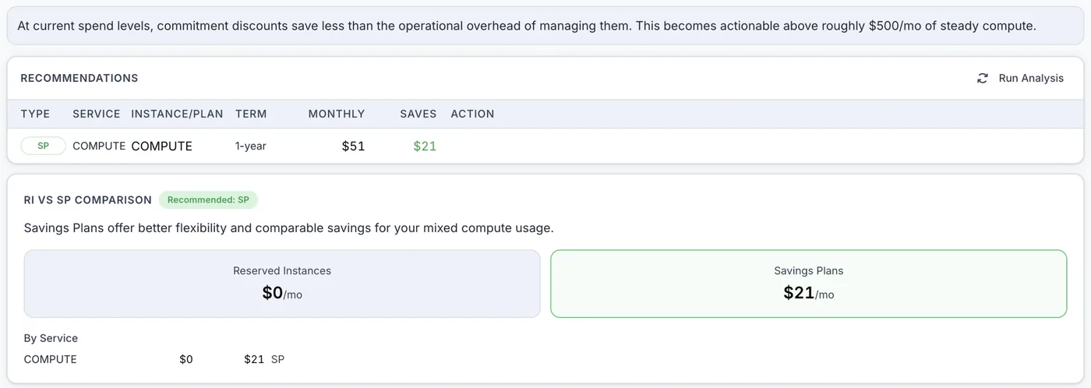Click the INSTANCE/PLAN column header
1091x388 pixels.
pos(177,114)
